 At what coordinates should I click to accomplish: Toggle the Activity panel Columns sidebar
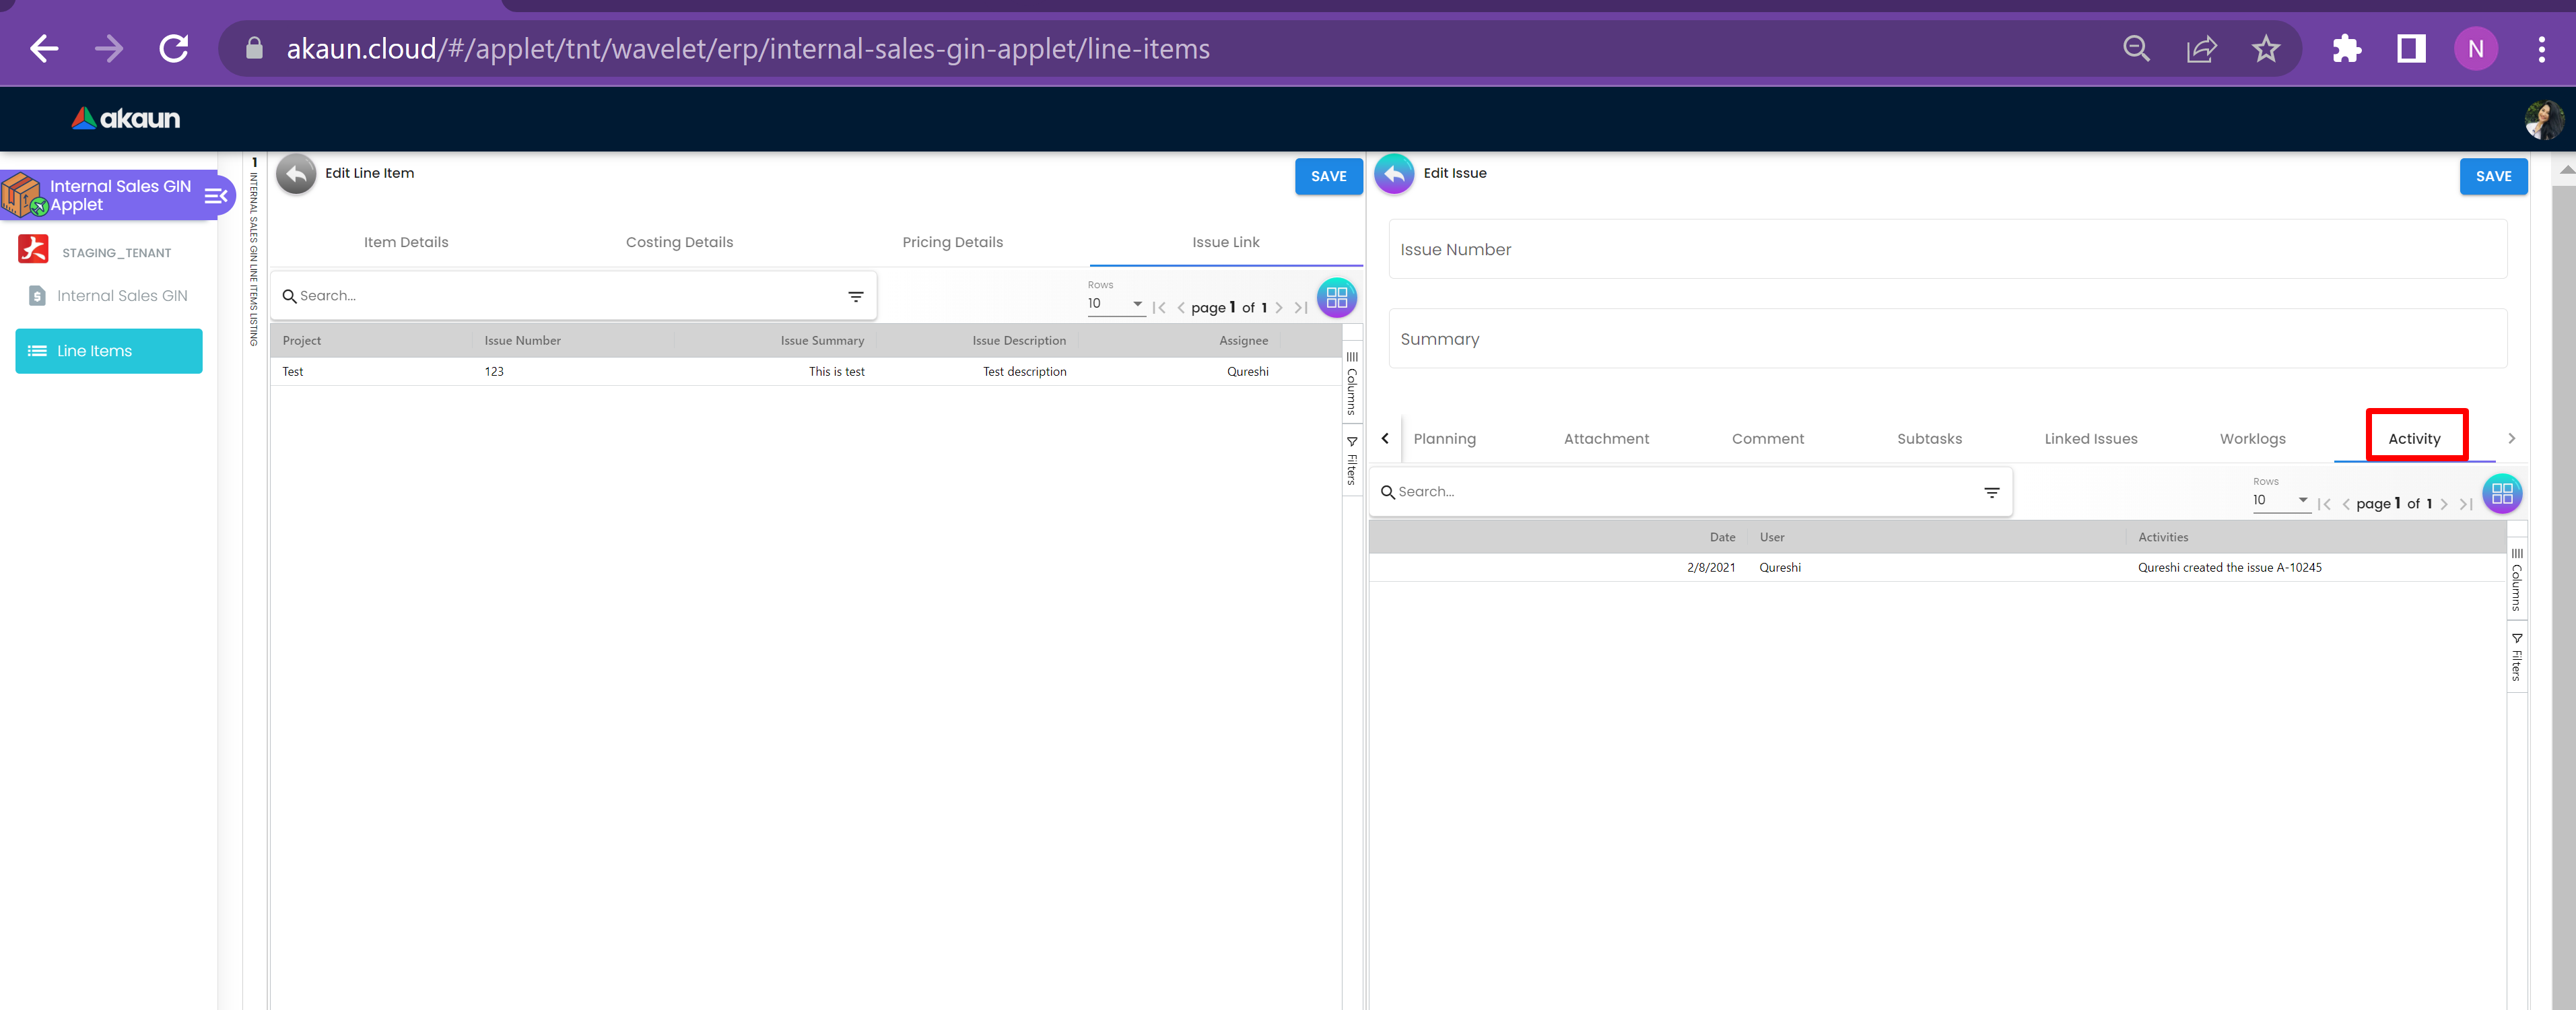pos(2516,580)
